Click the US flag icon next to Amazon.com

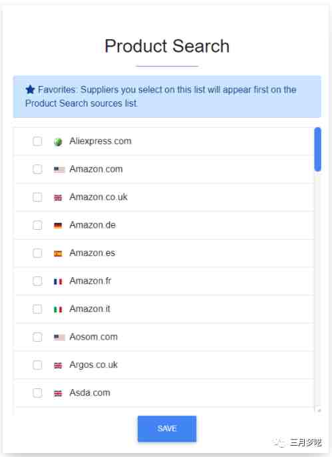coord(59,169)
